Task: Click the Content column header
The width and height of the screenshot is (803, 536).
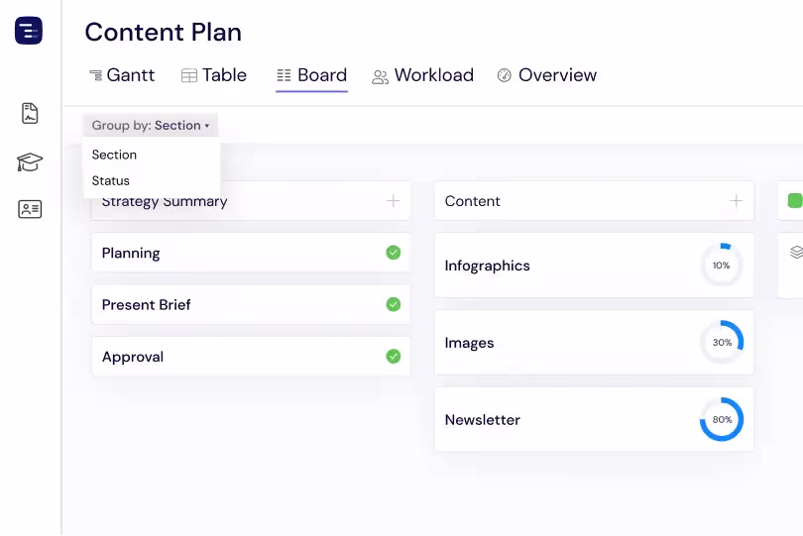Action: coord(594,201)
